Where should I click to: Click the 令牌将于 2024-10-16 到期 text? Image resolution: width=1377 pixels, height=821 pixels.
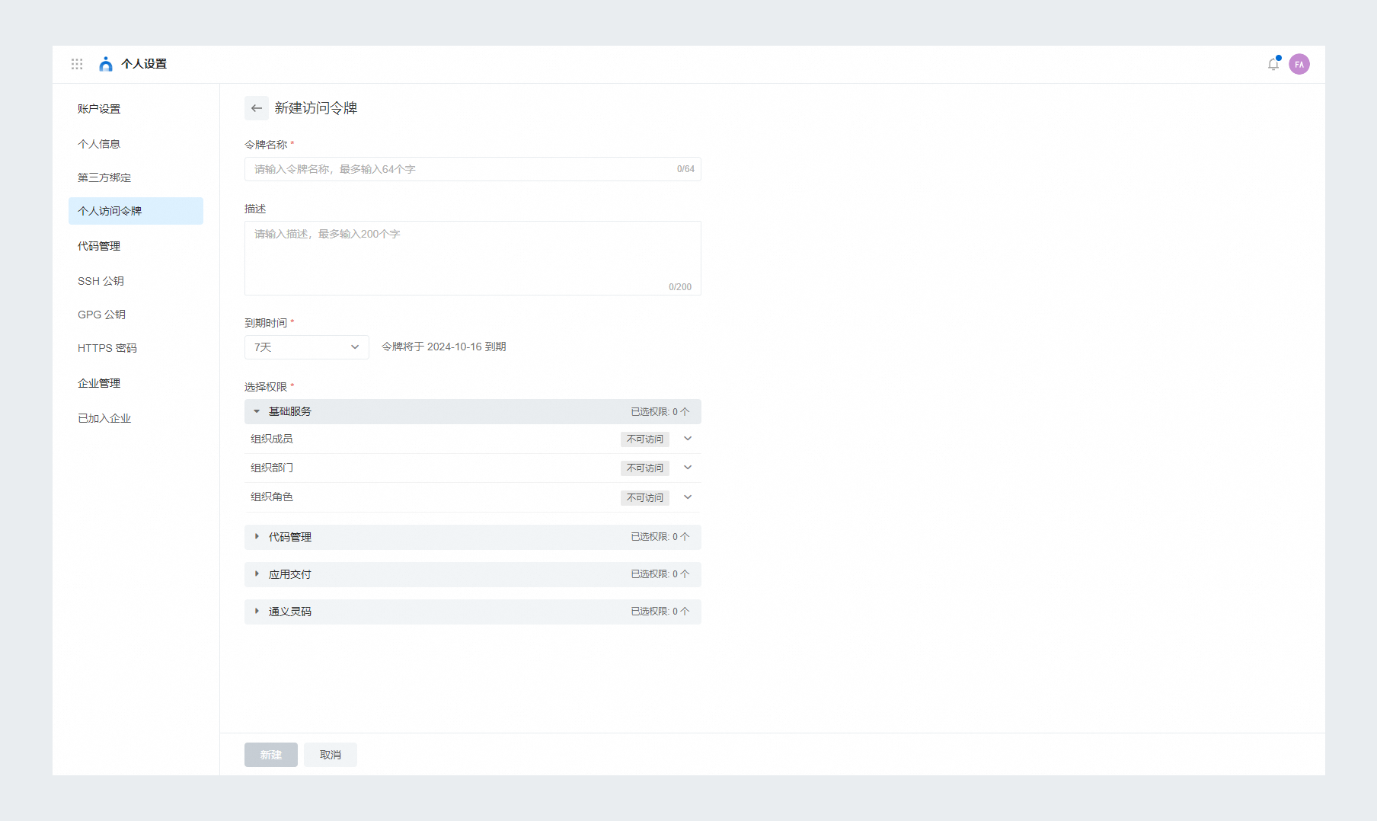coord(444,347)
